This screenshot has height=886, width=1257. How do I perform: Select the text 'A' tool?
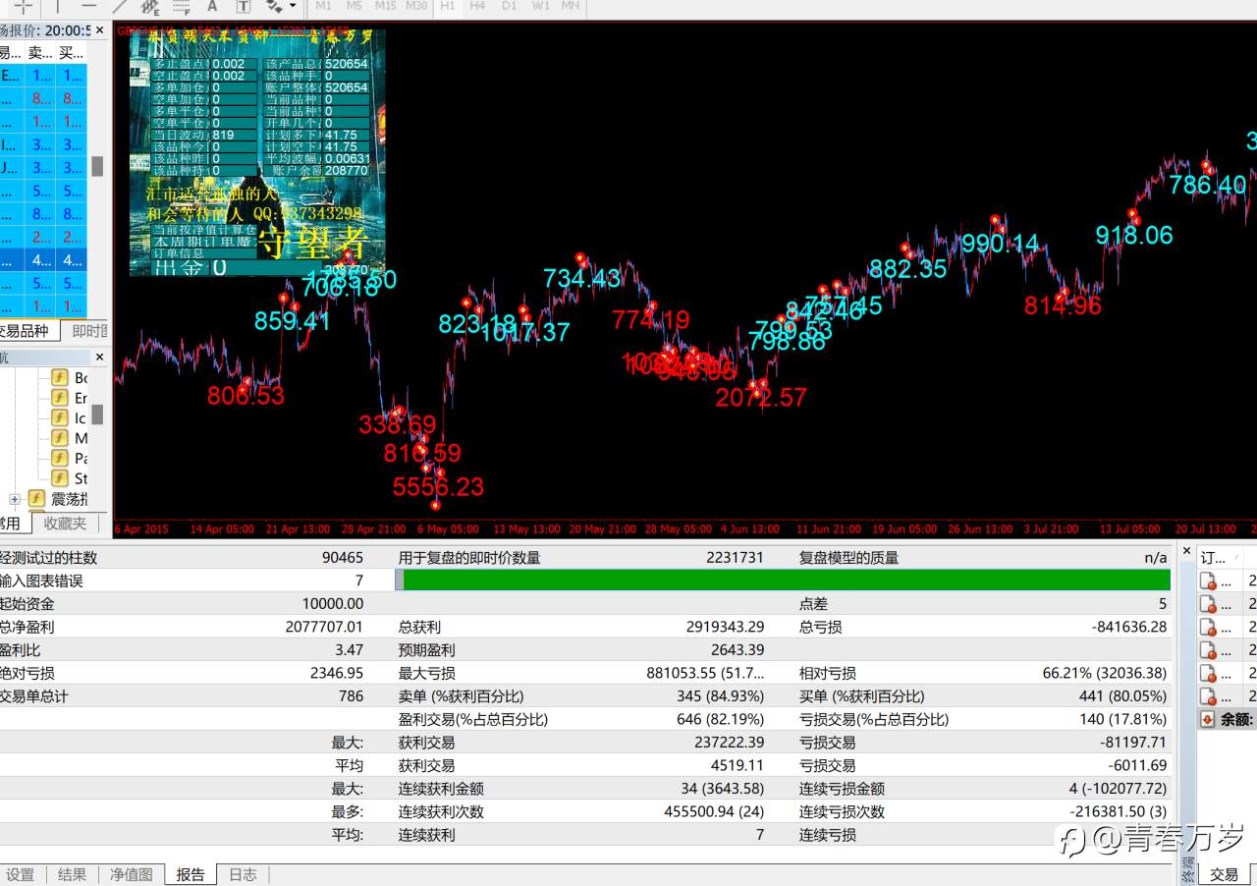pyautogui.click(x=212, y=6)
